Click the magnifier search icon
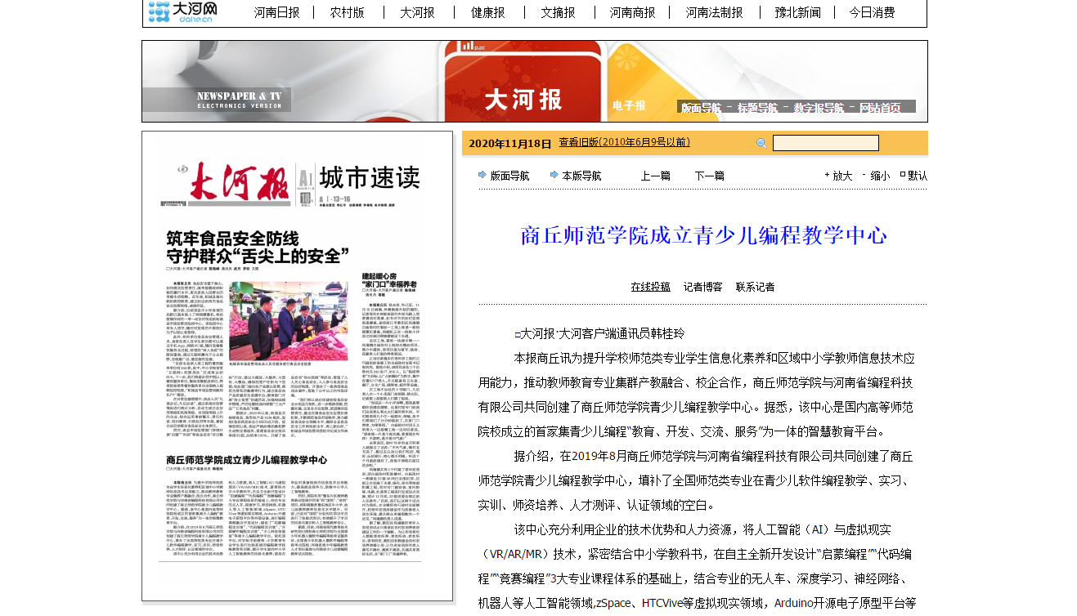This screenshot has width=1077, height=616. click(x=761, y=144)
